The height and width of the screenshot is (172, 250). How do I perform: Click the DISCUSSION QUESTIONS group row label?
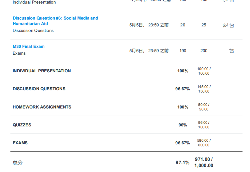(x=39, y=89)
